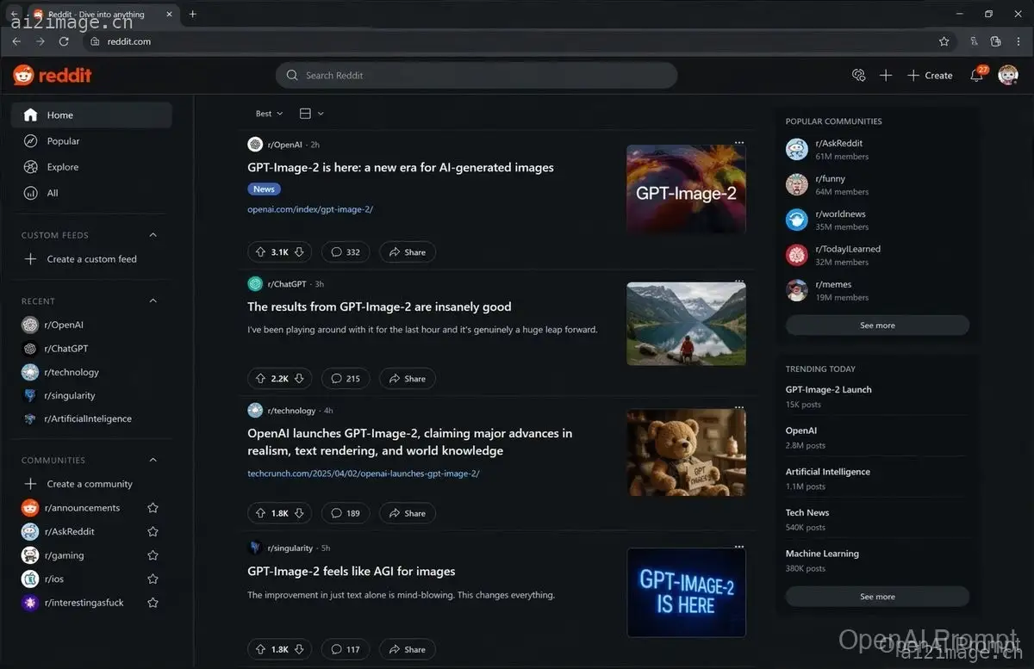Screen dimensions: 1034x669
Task: Go to Home in the sidebar
Action: point(91,115)
